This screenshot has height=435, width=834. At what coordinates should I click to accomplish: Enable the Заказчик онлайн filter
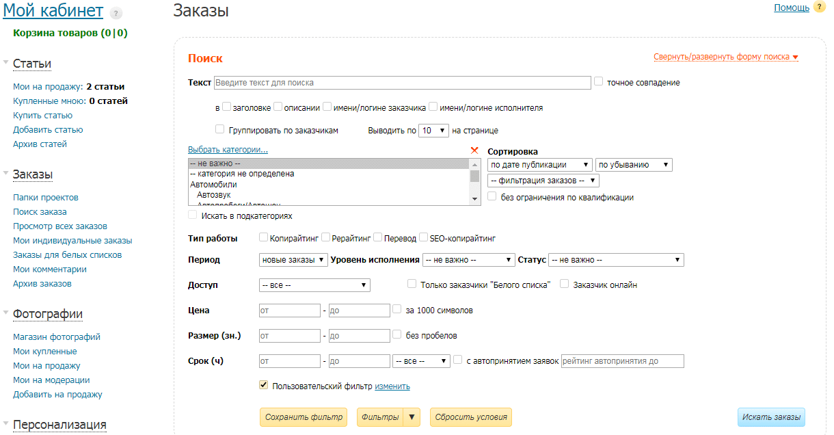pos(564,283)
